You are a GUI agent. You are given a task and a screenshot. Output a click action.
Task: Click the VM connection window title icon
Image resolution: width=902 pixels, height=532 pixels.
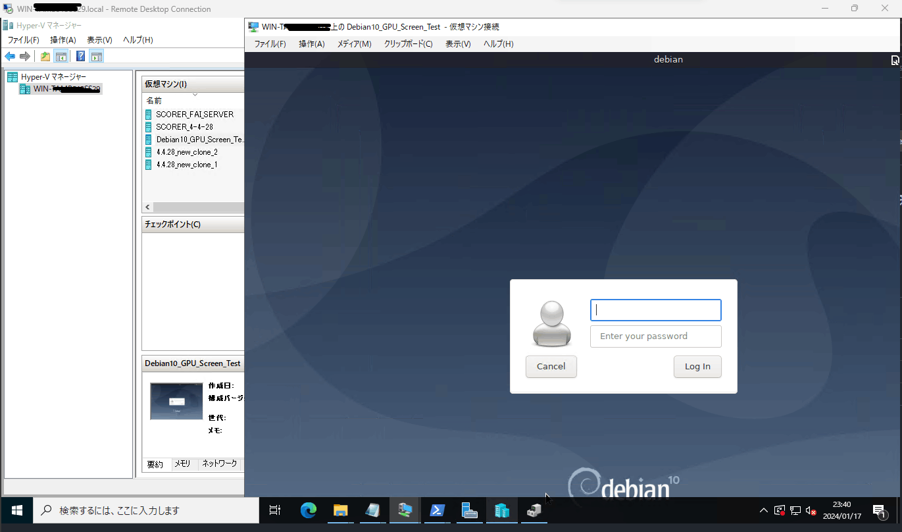[253, 26]
